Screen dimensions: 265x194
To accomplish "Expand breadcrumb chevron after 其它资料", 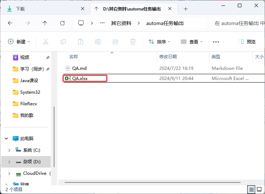I will (x=139, y=23).
